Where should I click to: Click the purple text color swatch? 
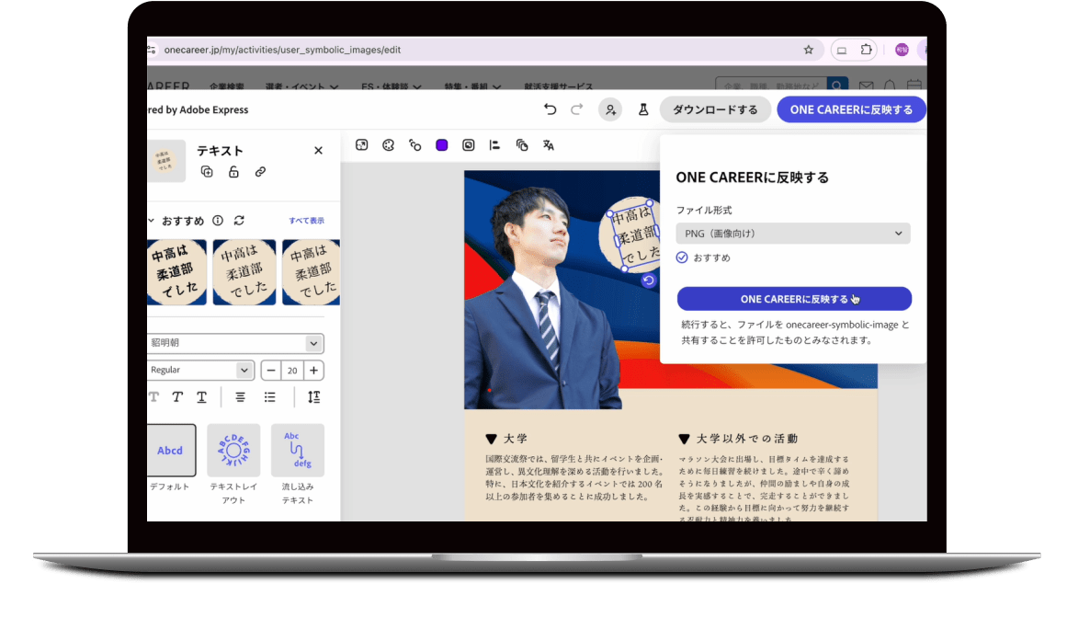pyautogui.click(x=442, y=145)
